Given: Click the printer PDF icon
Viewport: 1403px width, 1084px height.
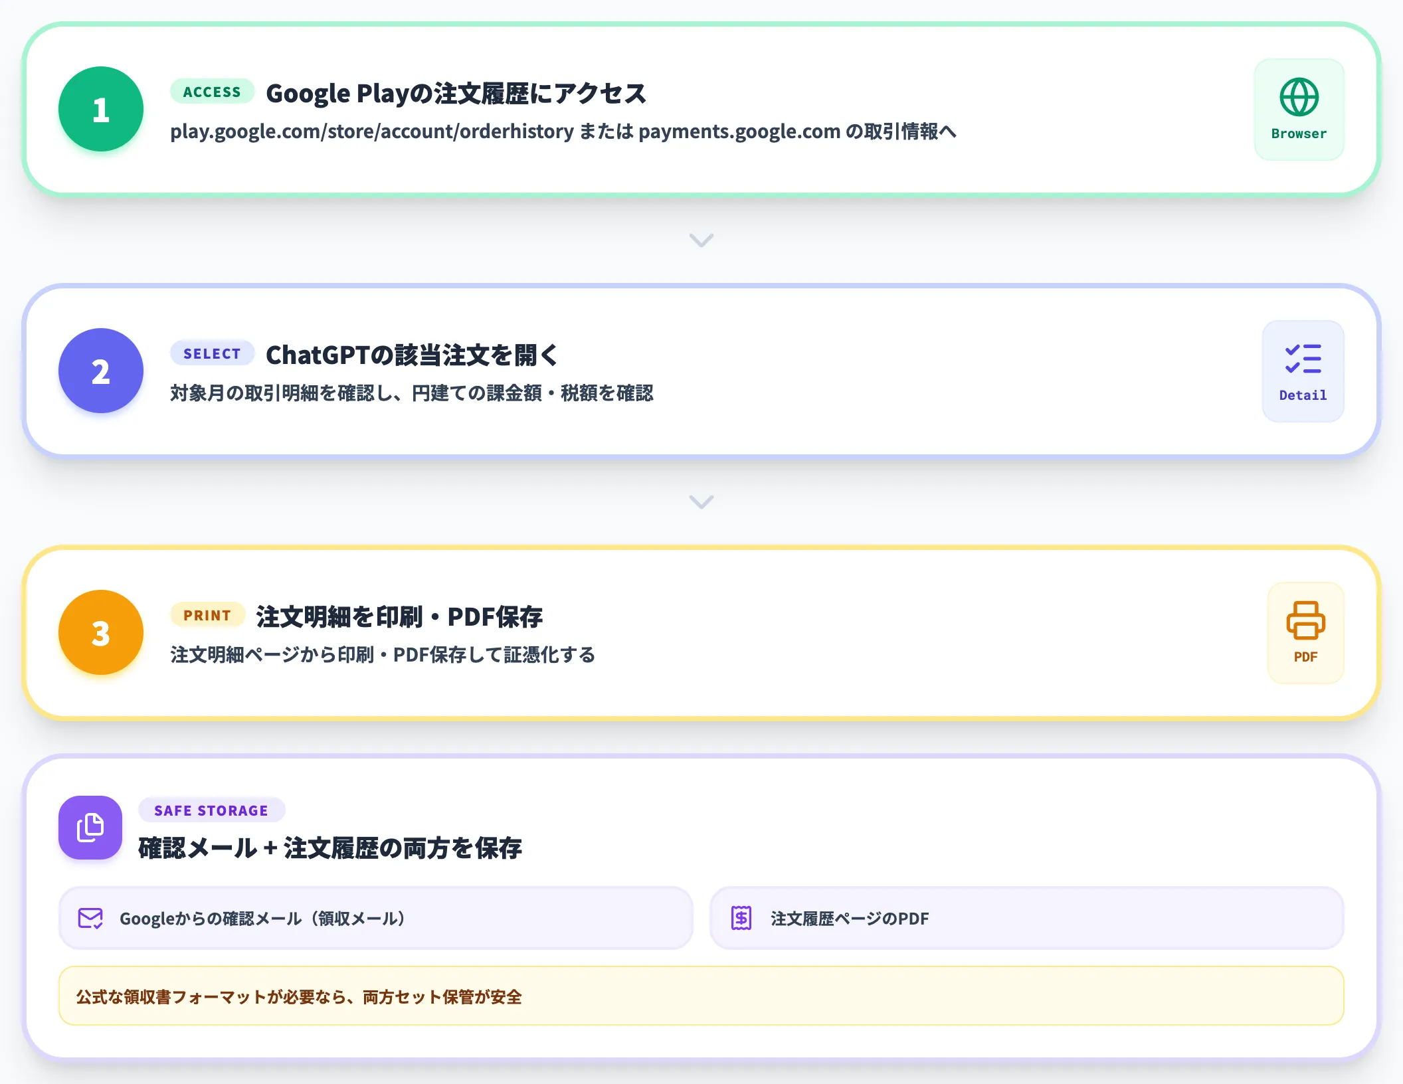Looking at the screenshot, I should click(1305, 620).
